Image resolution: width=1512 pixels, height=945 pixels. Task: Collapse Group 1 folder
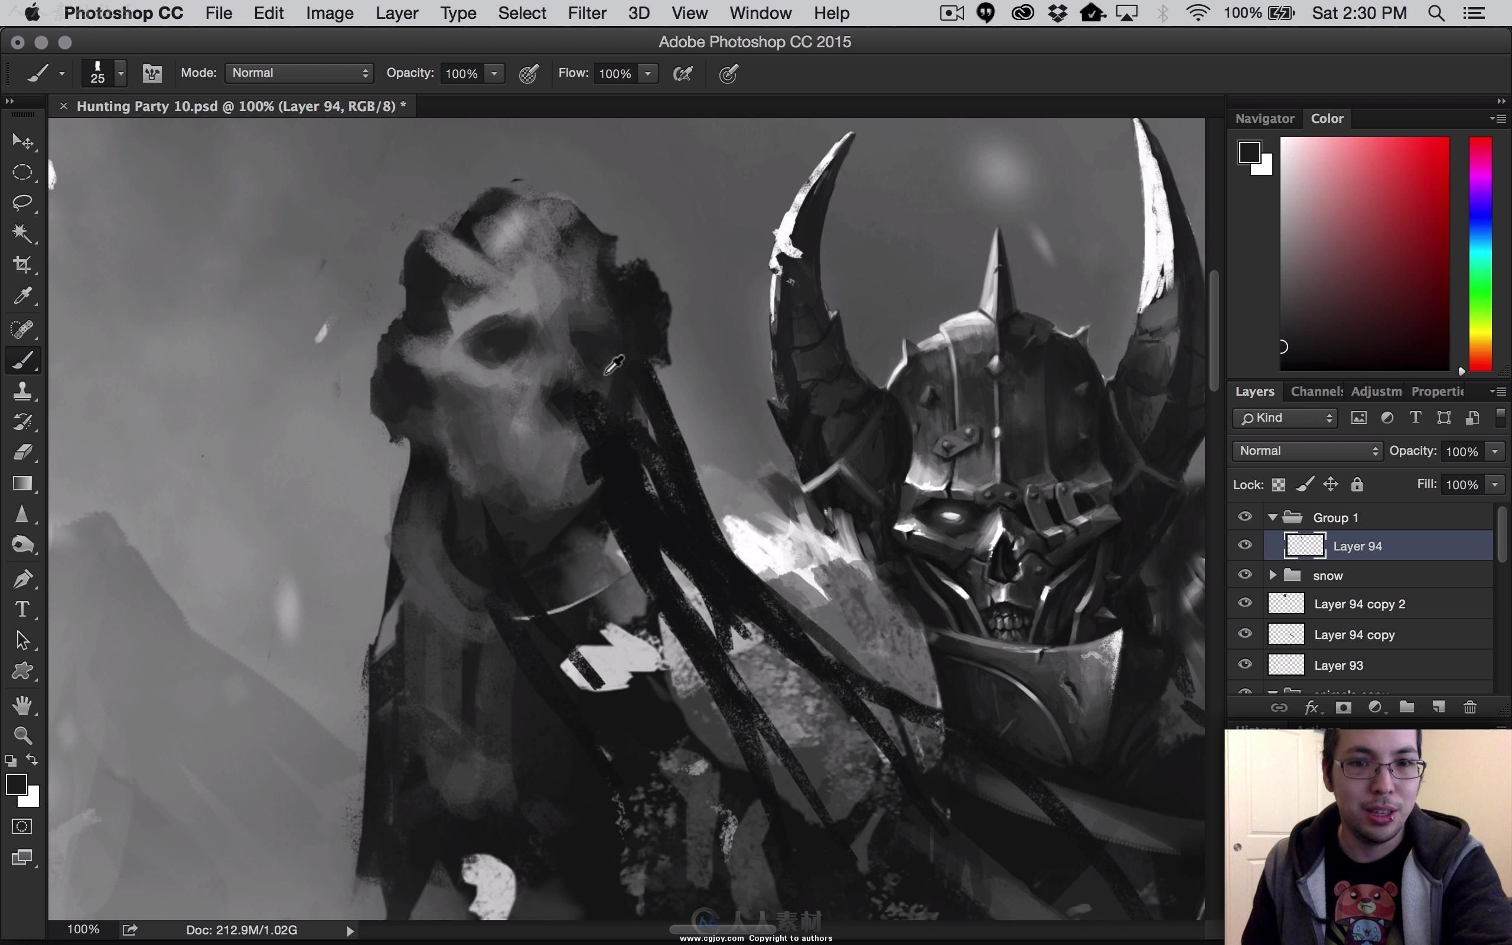pos(1273,517)
